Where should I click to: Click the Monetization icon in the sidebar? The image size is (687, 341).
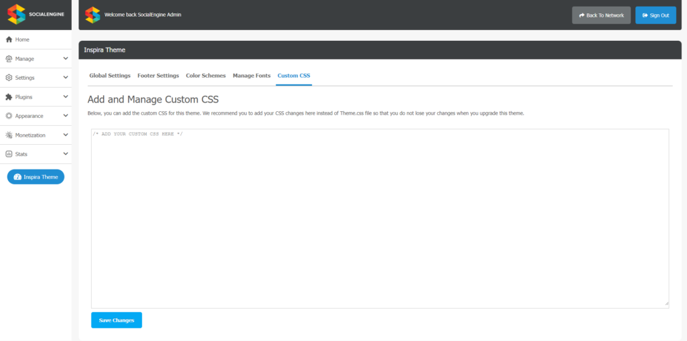coord(8,135)
